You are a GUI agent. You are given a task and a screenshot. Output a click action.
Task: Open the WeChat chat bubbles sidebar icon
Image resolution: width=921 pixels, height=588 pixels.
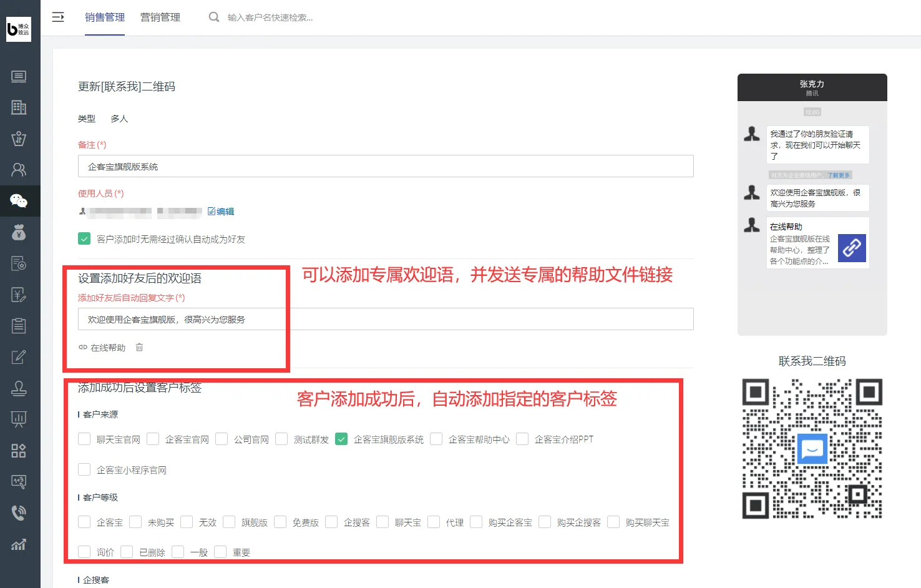pos(19,201)
